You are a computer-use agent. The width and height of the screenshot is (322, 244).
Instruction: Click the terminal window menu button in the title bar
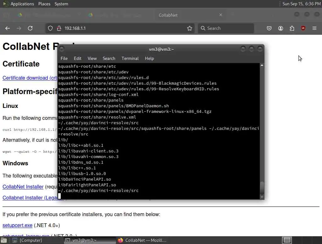pyautogui.click(x=62, y=49)
